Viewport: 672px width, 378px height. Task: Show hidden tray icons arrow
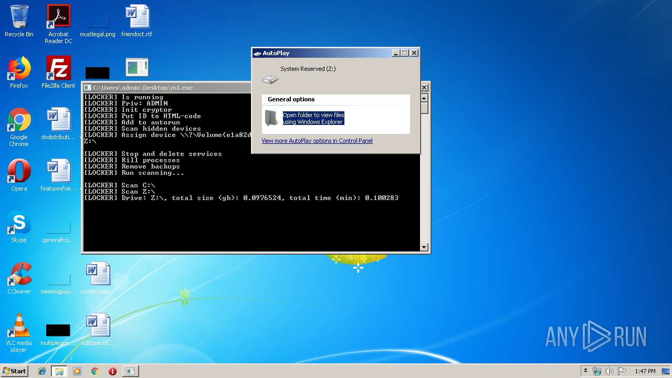point(585,371)
